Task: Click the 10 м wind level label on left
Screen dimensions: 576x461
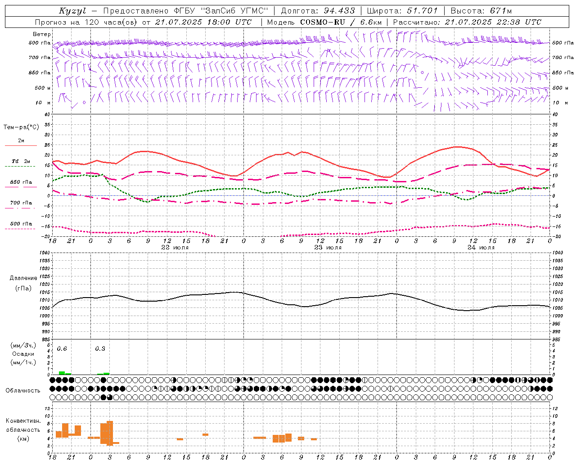Action: pos(44,103)
